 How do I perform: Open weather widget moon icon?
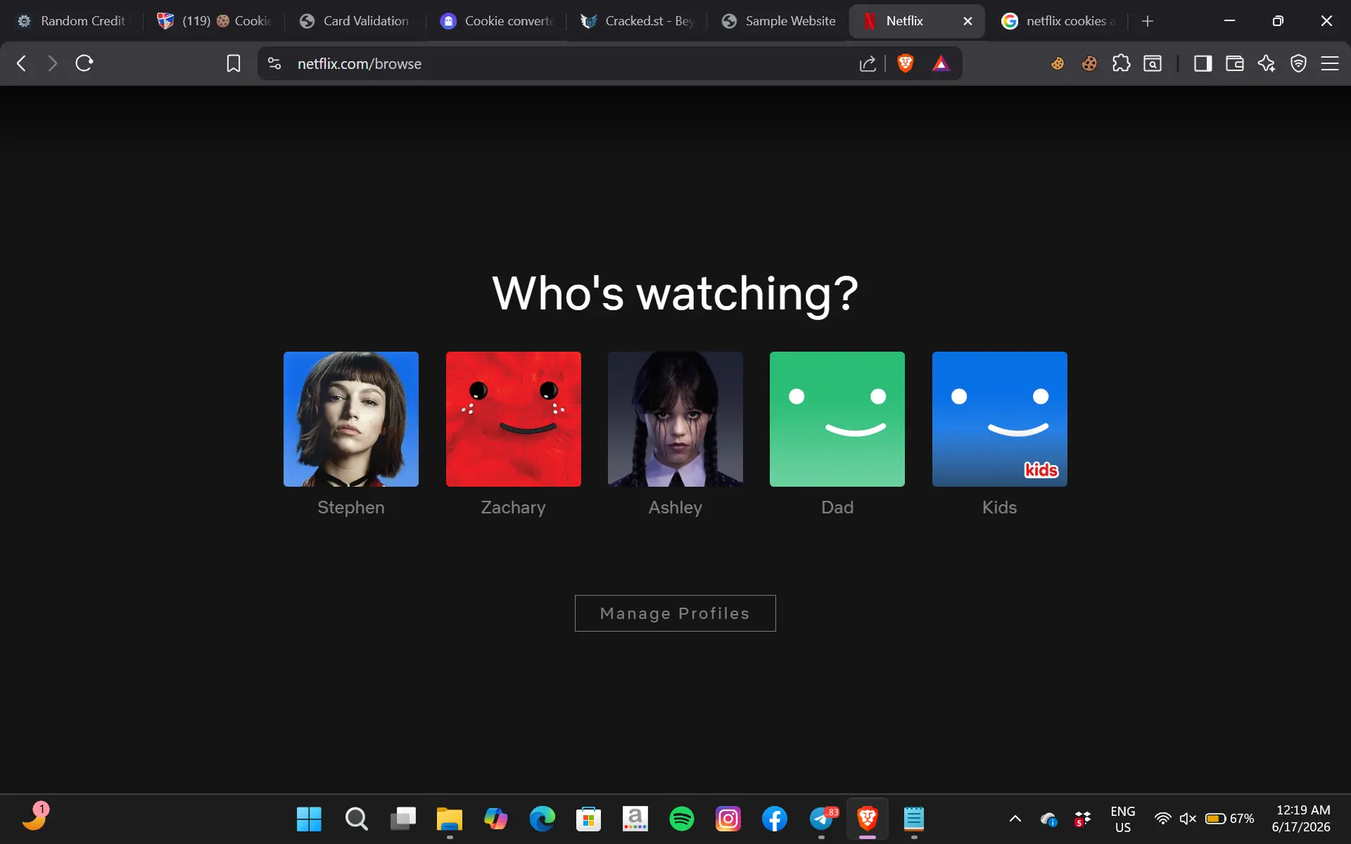[x=34, y=817]
